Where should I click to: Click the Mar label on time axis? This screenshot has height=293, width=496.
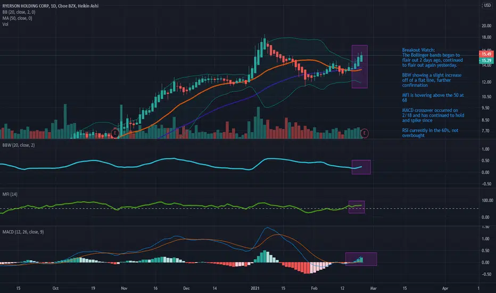pyautogui.click(x=373, y=288)
